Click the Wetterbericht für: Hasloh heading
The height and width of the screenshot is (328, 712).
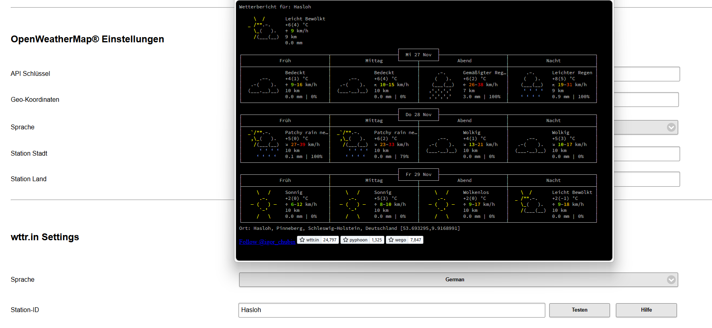[275, 7]
